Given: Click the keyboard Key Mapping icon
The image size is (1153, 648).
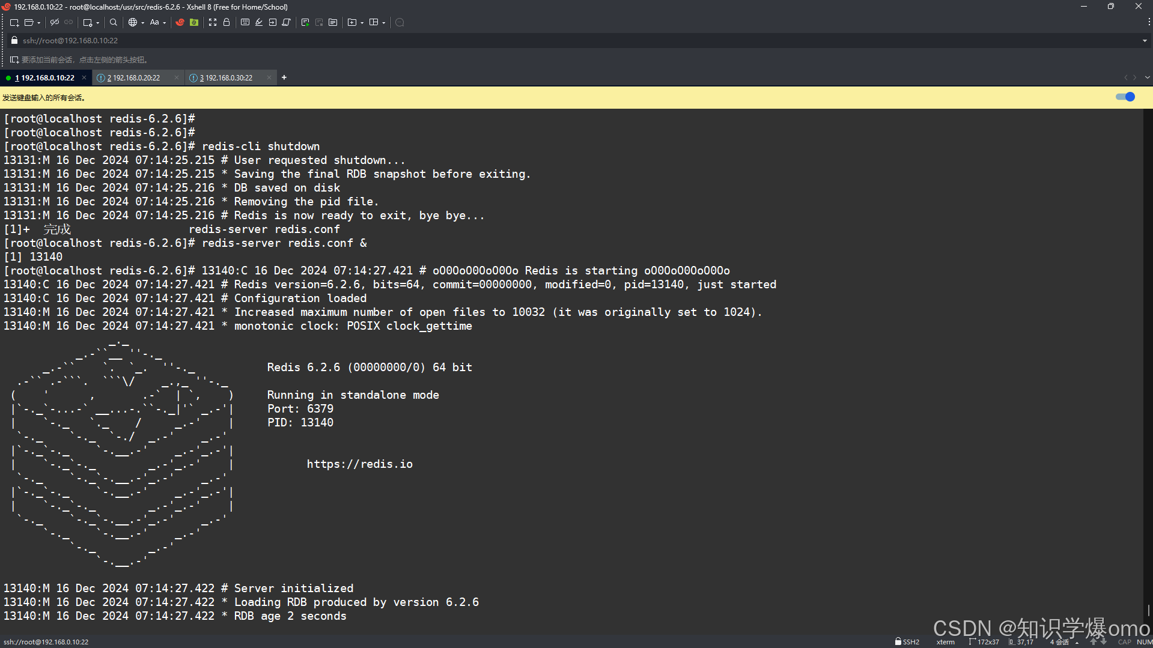Looking at the screenshot, I should coord(245,22).
